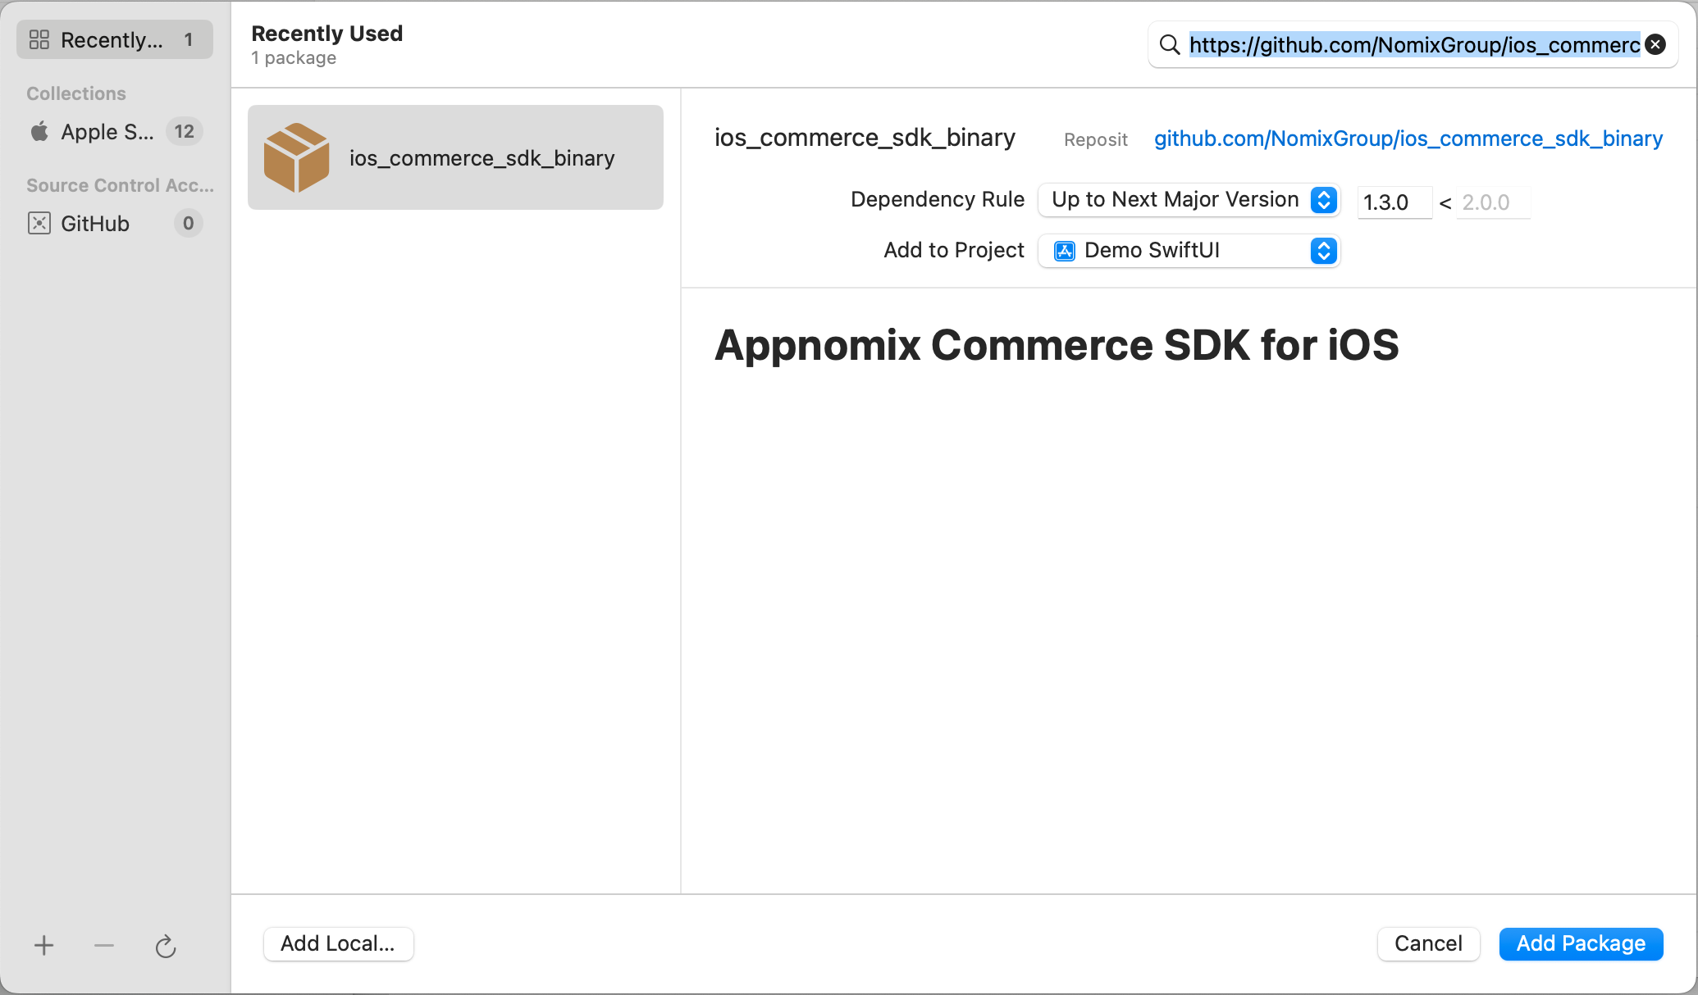Image resolution: width=1698 pixels, height=995 pixels.
Task: Click the plus icon to add a package collection
Action: (44, 946)
